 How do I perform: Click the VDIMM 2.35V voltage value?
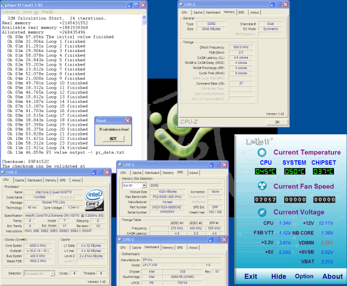327,243
